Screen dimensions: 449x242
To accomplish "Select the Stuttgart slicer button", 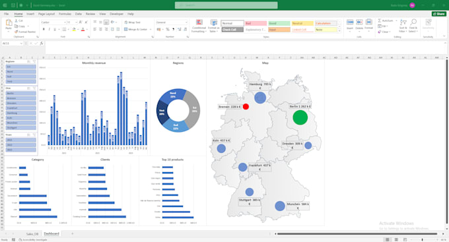I will click(21, 127).
